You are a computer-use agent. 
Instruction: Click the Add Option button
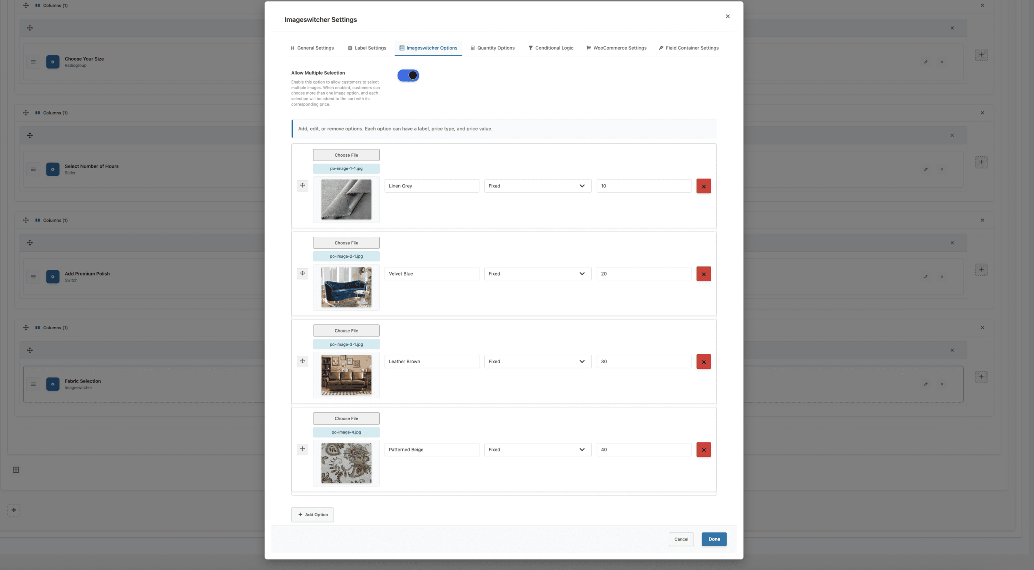[x=312, y=515]
